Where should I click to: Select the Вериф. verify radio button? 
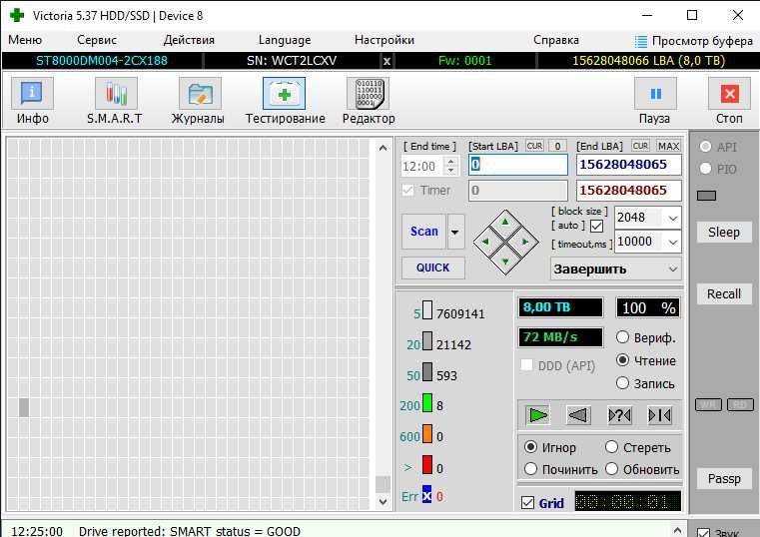[x=622, y=337]
